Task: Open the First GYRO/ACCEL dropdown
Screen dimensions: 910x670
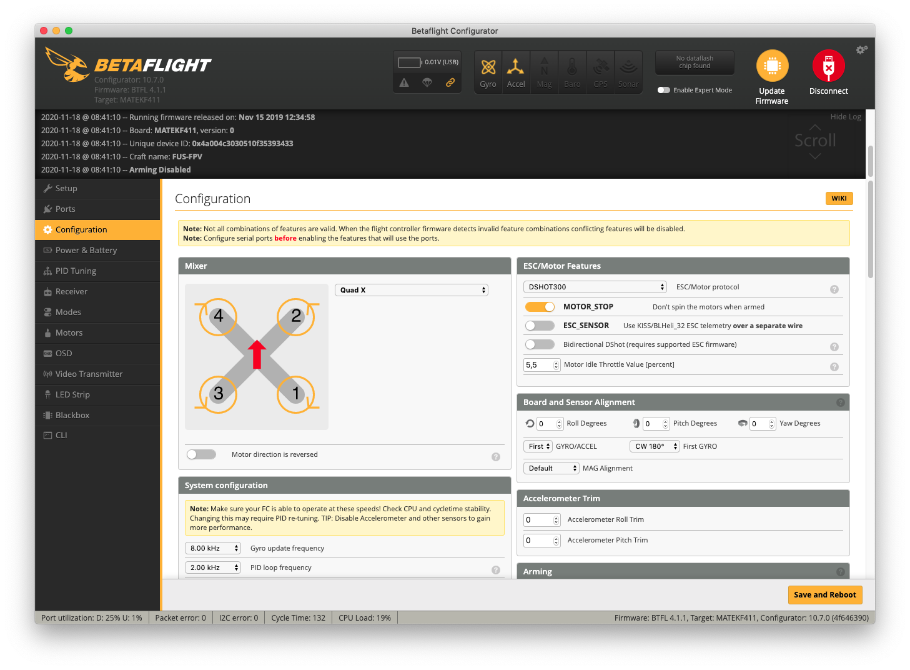Action: point(538,446)
